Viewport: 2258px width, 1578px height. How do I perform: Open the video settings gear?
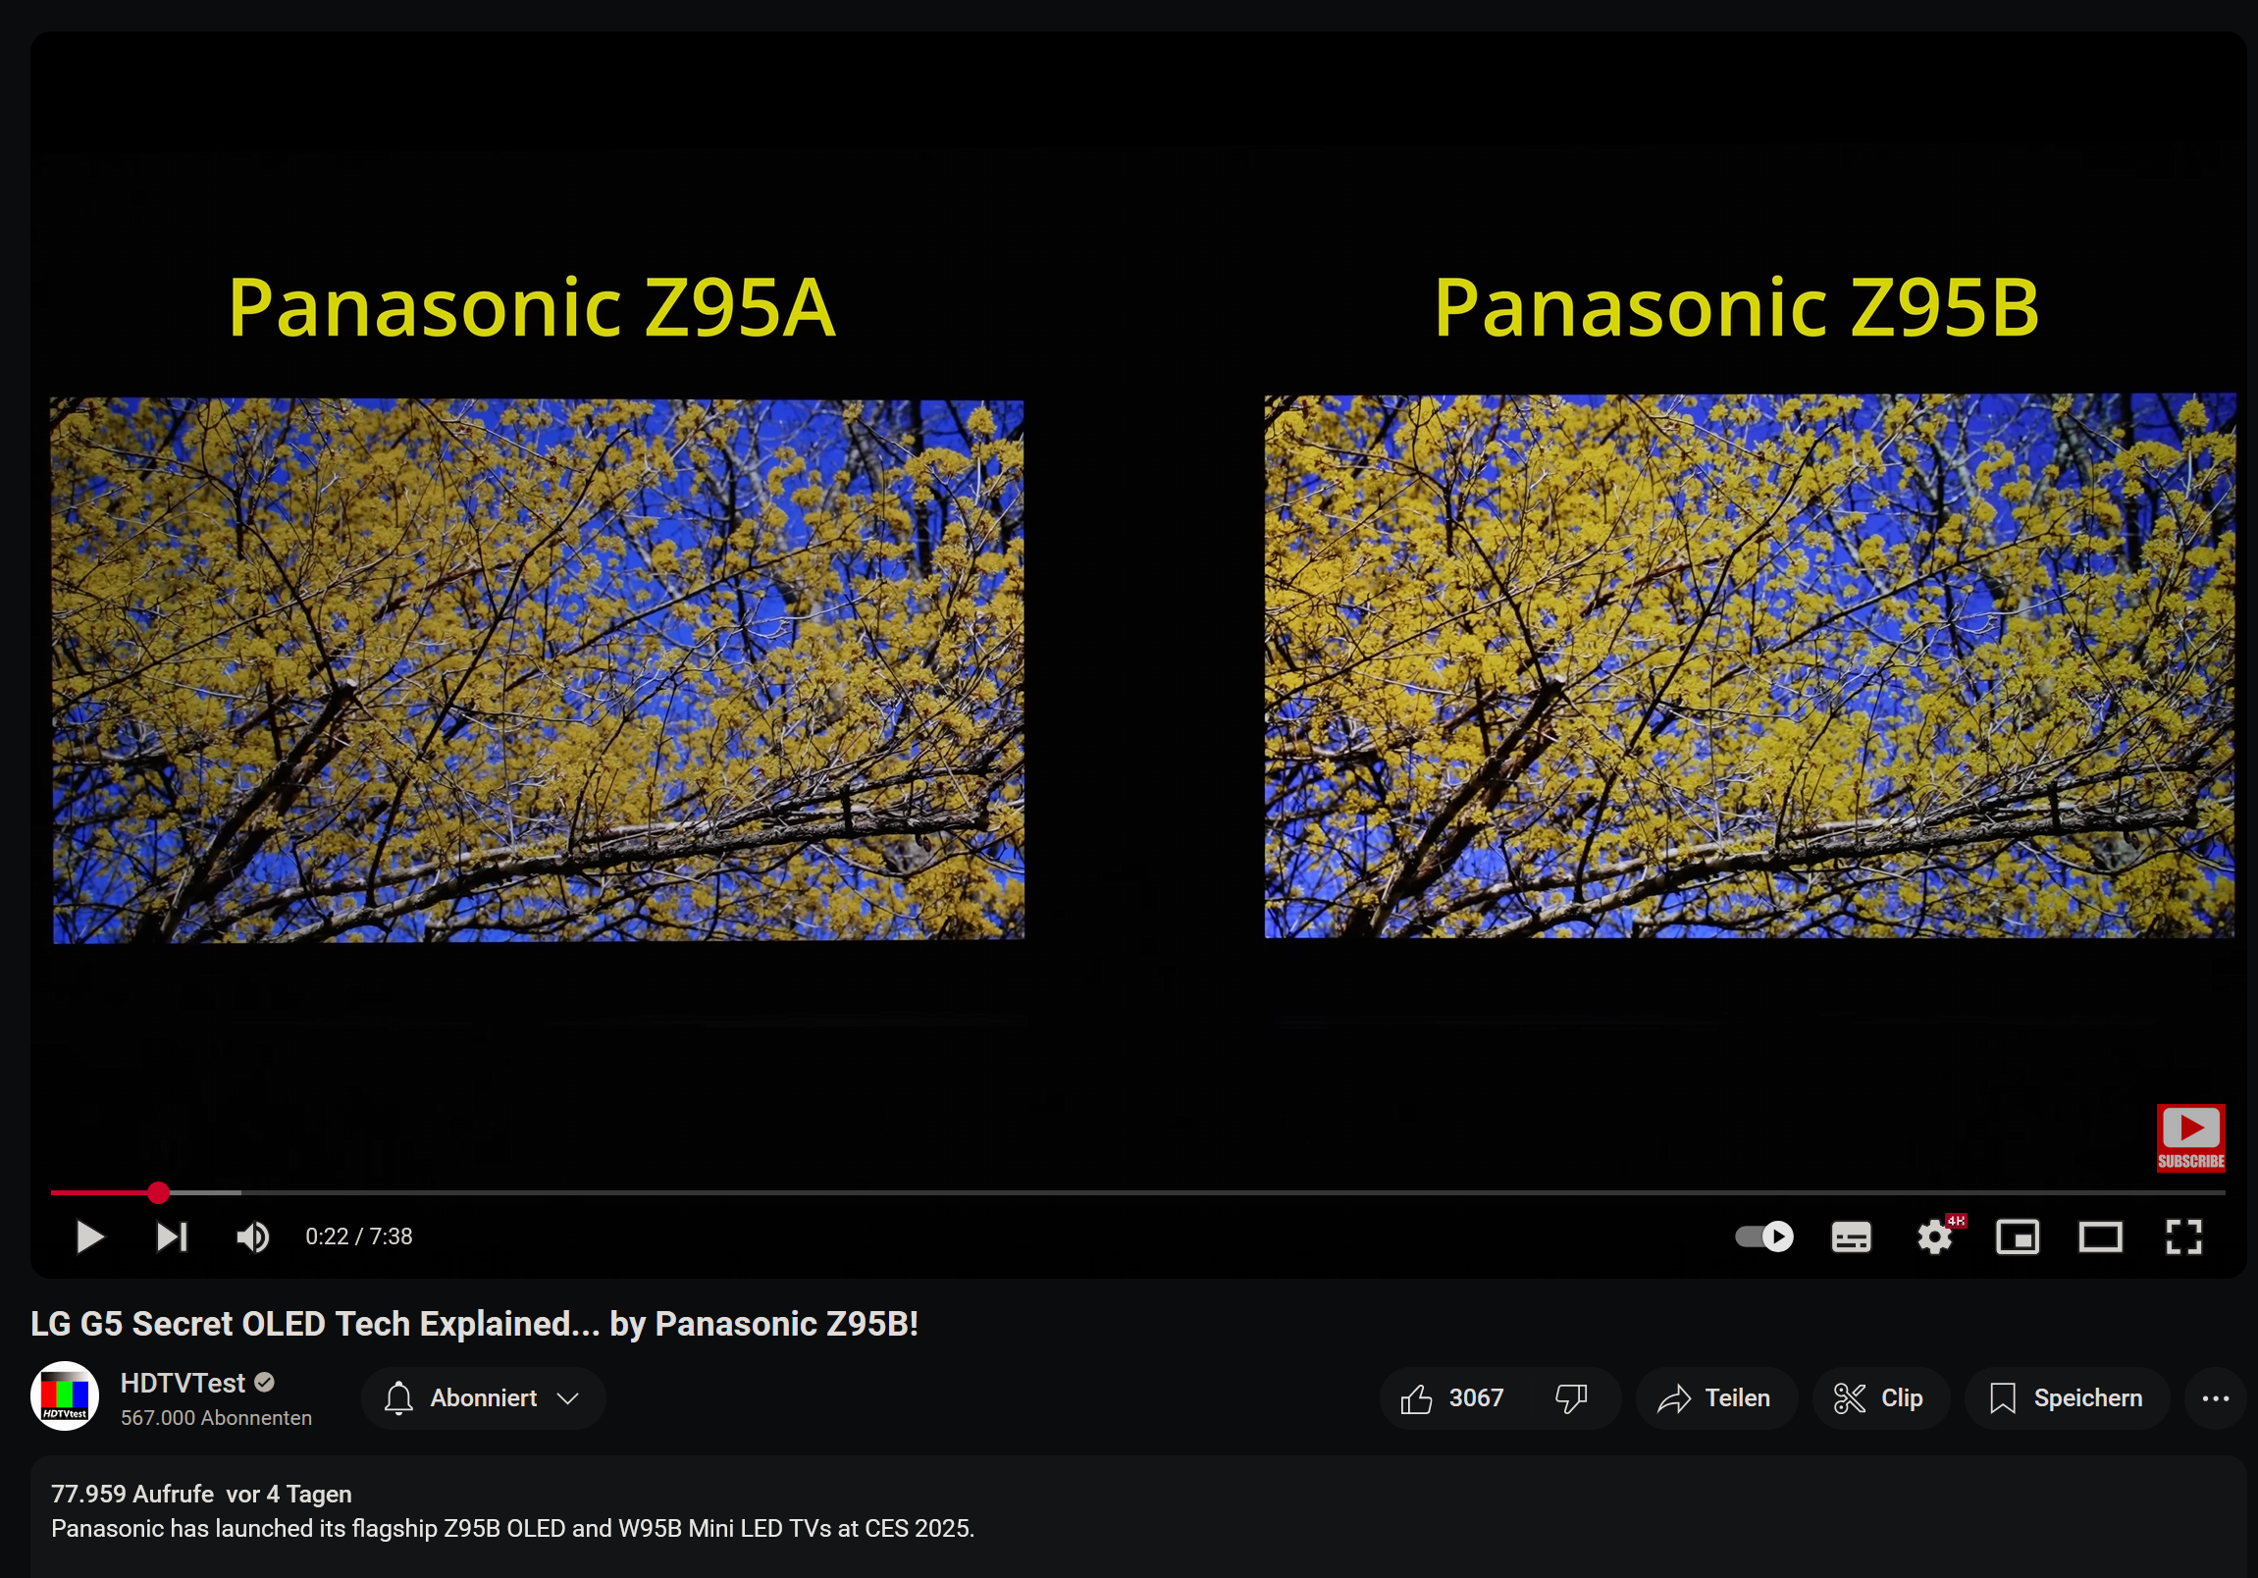click(x=1935, y=1236)
